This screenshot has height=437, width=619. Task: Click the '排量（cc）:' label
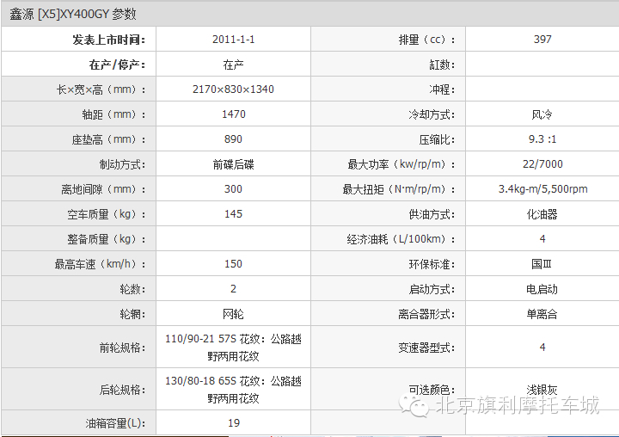coord(426,40)
